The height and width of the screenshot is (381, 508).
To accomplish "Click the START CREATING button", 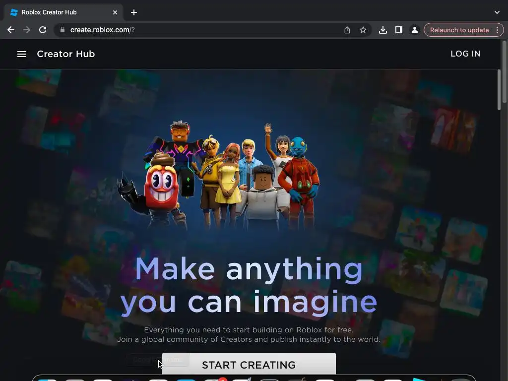I will pyautogui.click(x=249, y=364).
